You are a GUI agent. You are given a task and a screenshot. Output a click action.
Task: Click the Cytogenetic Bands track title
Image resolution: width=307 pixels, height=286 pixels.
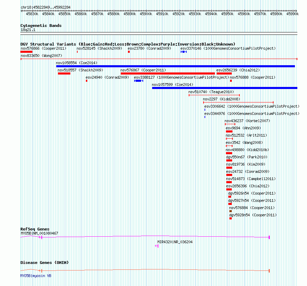[41, 26]
